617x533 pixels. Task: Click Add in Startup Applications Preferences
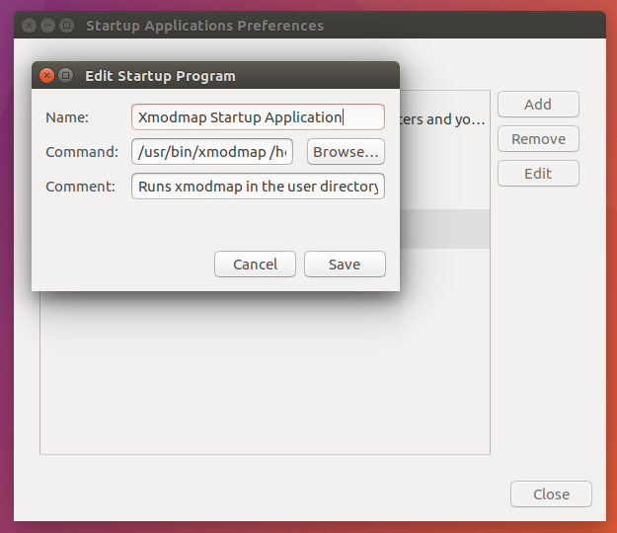tap(538, 105)
